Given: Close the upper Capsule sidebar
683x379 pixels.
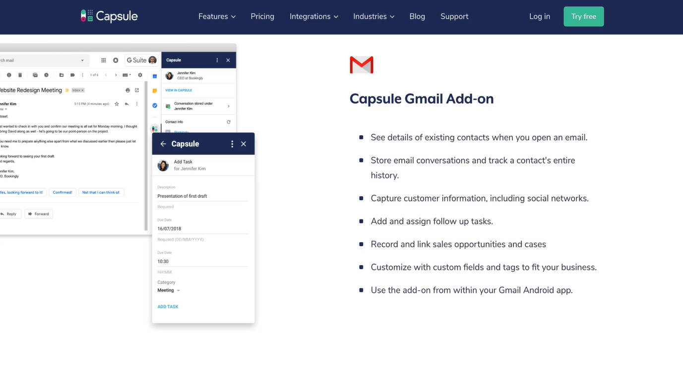Looking at the screenshot, I should [228, 60].
